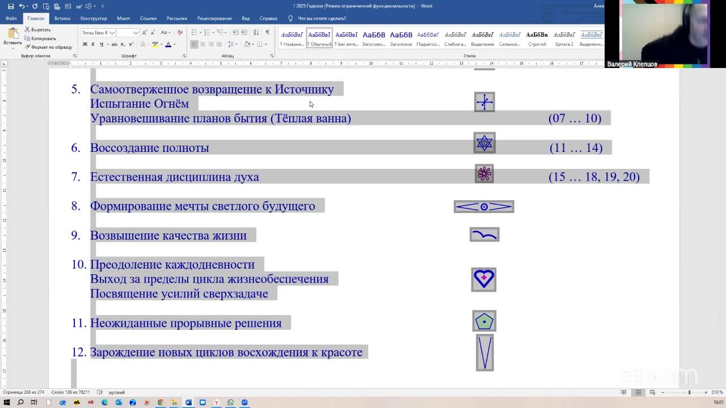This screenshot has height=408, width=726.
Task: Toggle superscript x² formatting
Action: [131, 44]
